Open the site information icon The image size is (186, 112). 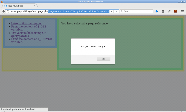point(8,11)
